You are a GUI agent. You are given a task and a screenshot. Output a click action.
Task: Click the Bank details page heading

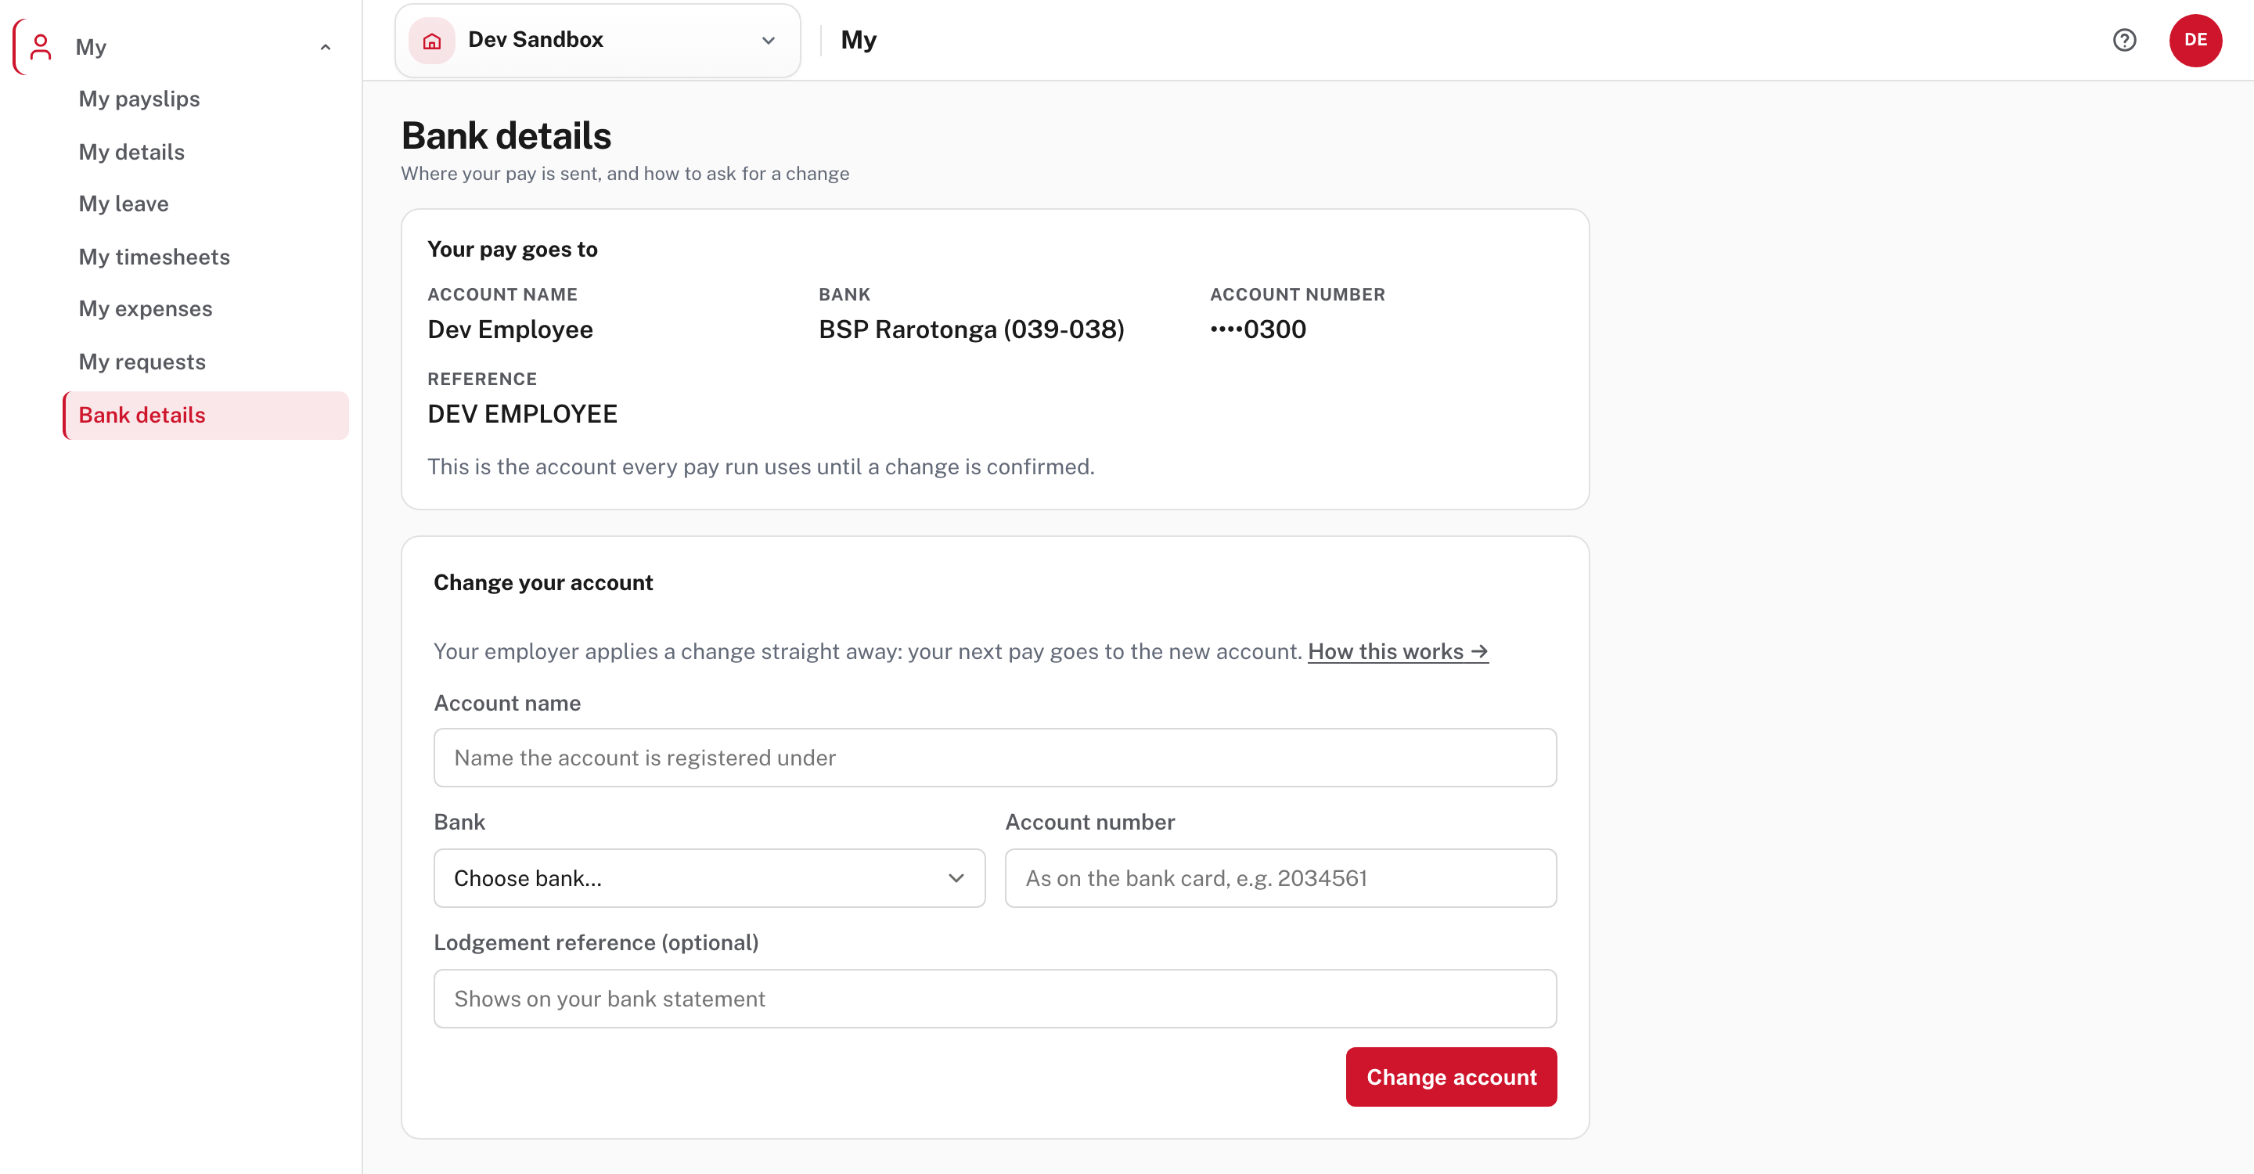(506, 135)
